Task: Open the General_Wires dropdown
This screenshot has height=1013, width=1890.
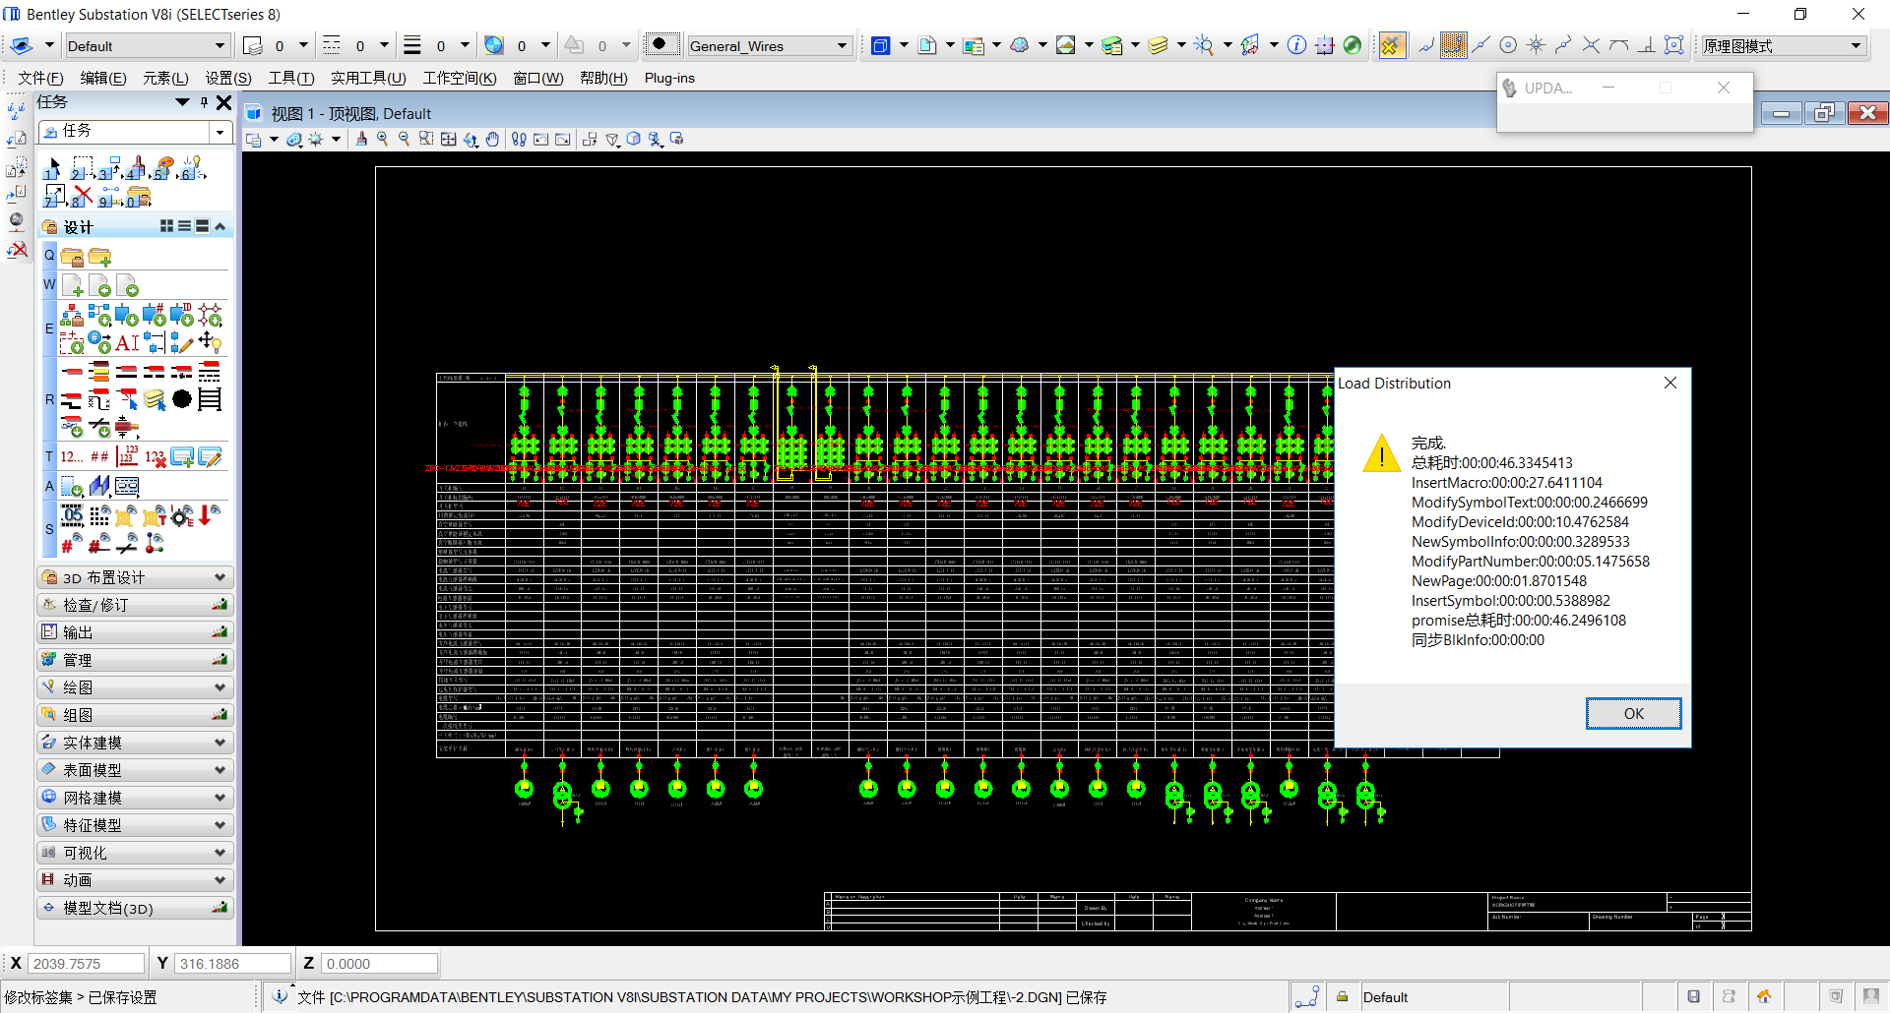Action: 842,46
